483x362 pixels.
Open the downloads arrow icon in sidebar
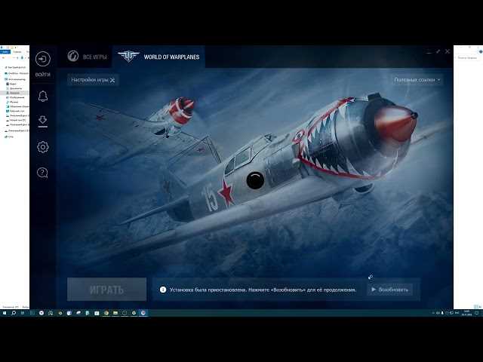43,121
